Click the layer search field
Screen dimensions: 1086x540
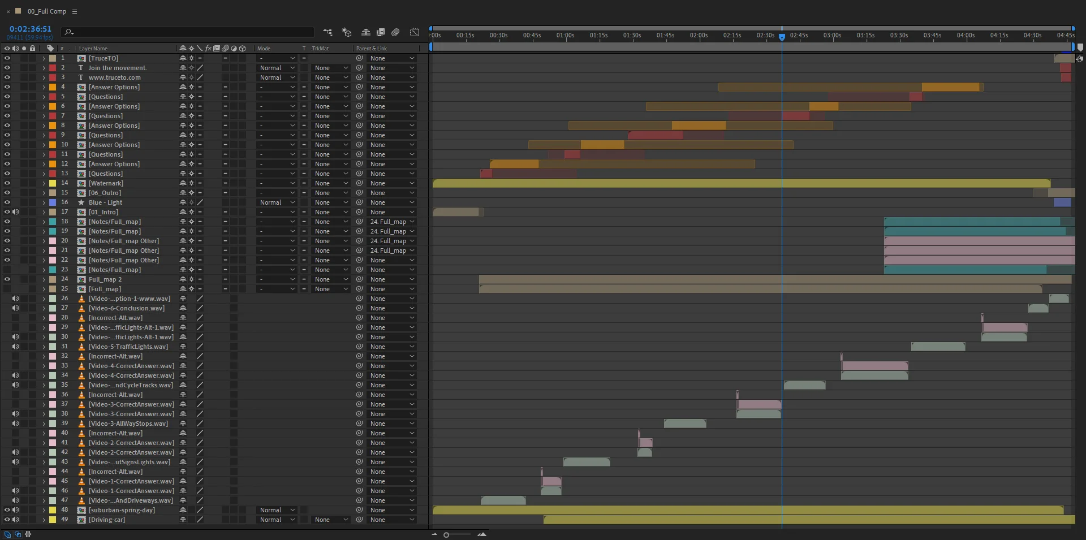[x=188, y=32]
